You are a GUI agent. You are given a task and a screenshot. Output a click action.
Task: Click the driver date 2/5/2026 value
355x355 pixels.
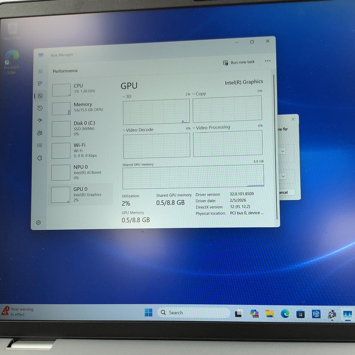coord(238,200)
